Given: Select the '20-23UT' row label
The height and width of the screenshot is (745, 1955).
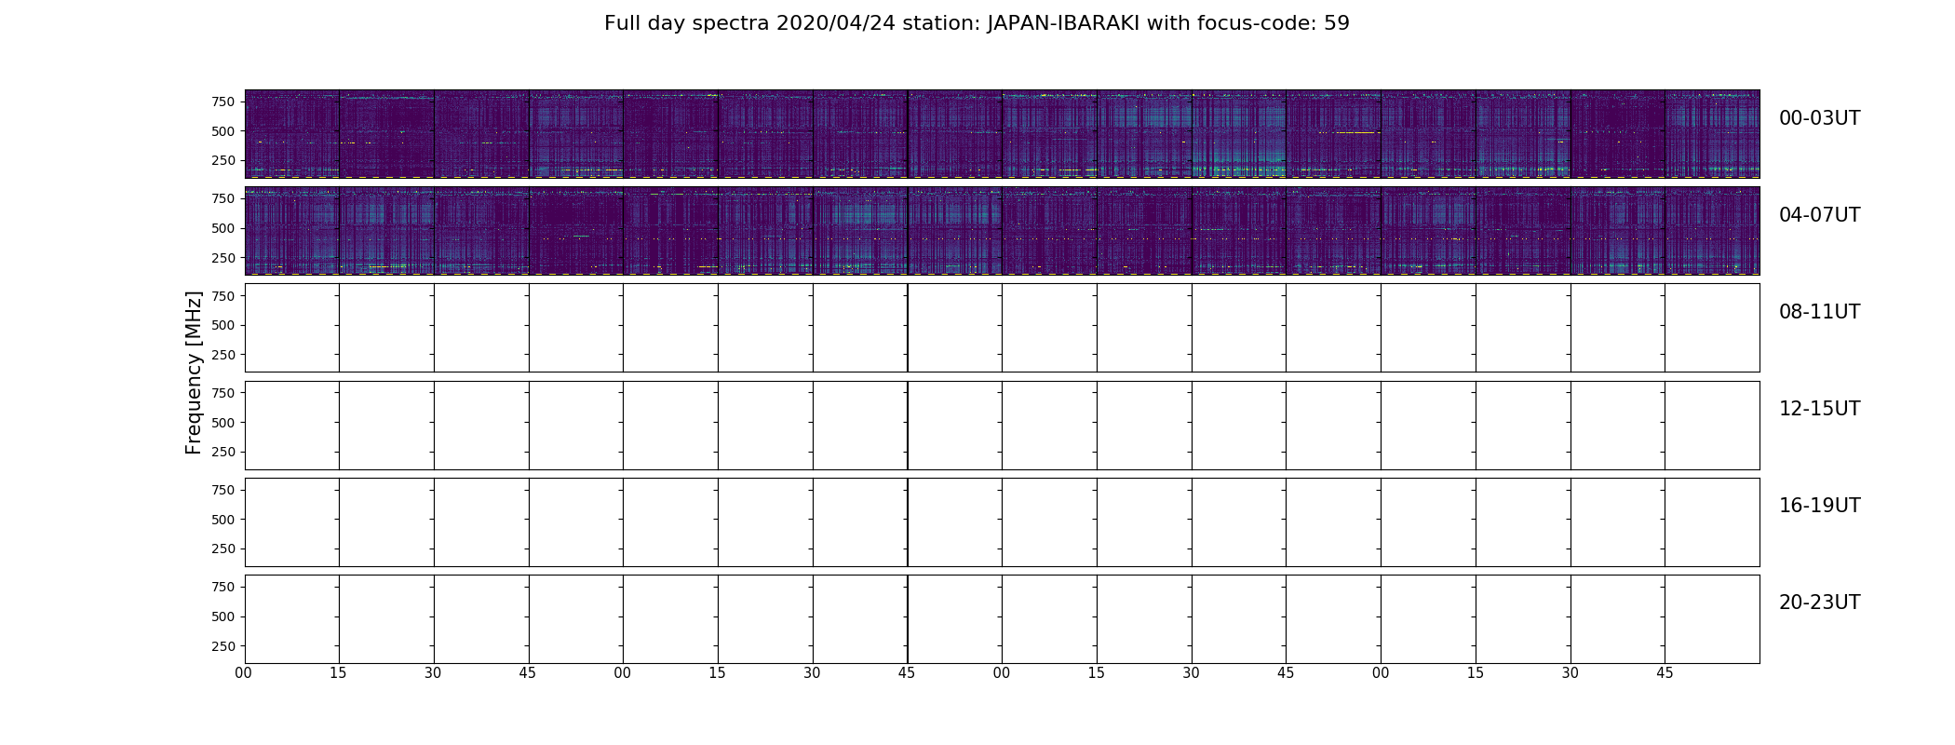Looking at the screenshot, I should click(x=1819, y=603).
